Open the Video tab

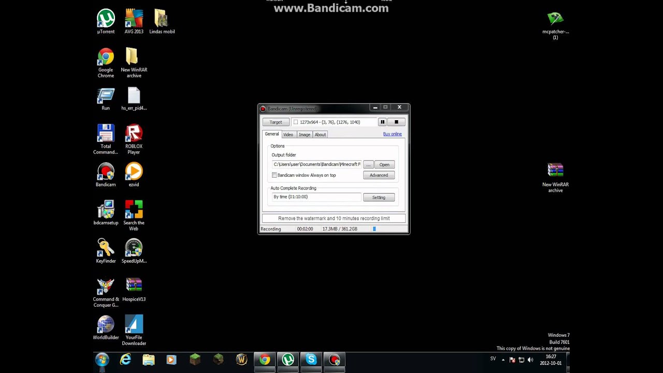(x=288, y=135)
